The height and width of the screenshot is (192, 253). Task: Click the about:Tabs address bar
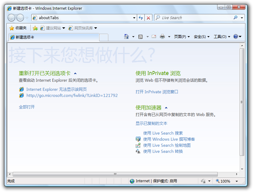(84, 18)
